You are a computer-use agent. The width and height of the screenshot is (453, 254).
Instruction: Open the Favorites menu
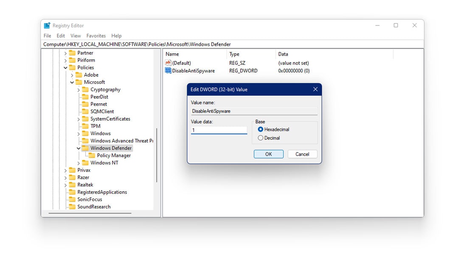tap(96, 36)
